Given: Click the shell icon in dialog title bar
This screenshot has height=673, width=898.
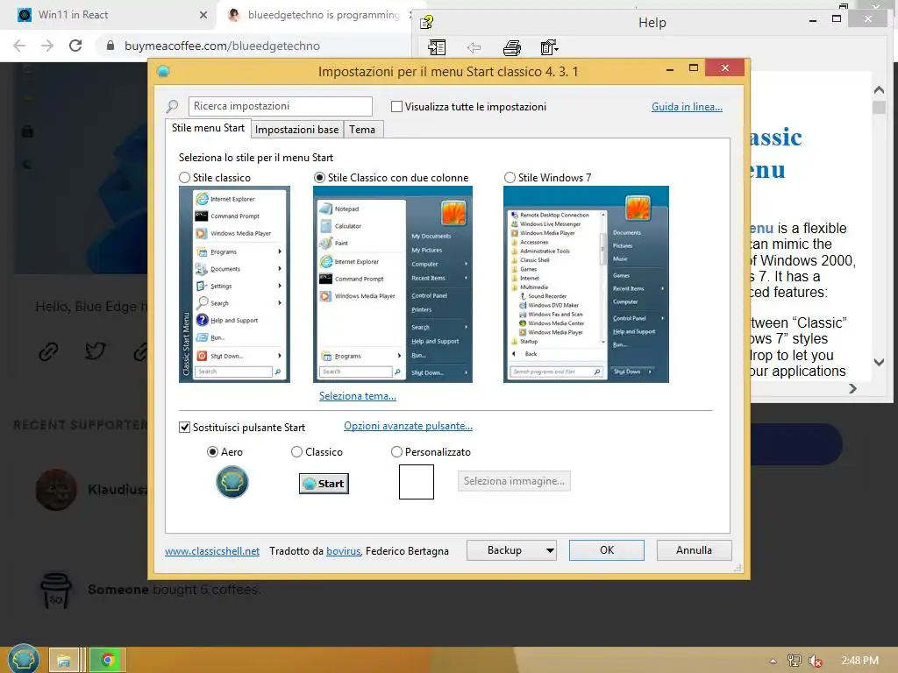Looking at the screenshot, I should (x=163, y=71).
